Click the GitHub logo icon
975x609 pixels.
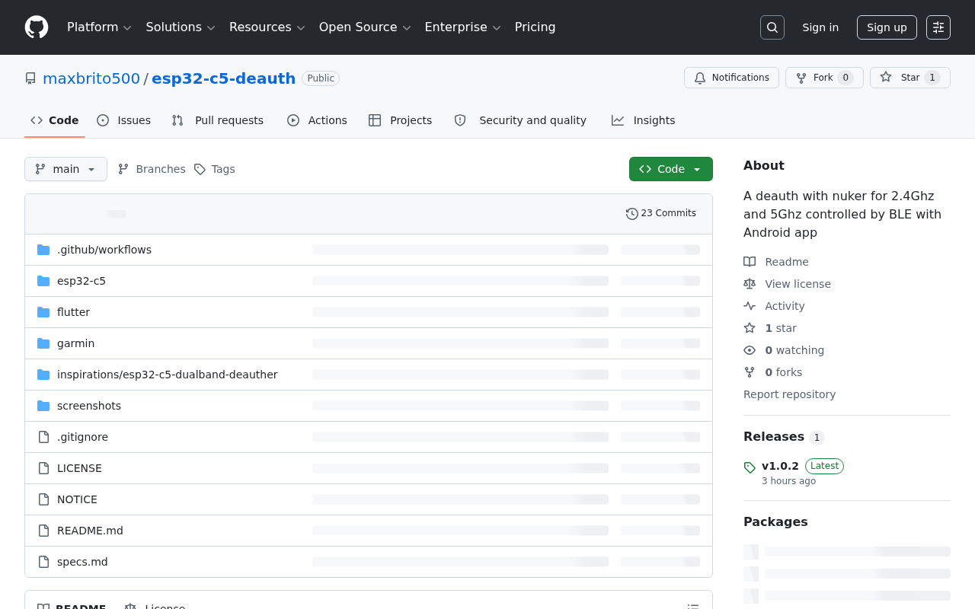point(37,27)
